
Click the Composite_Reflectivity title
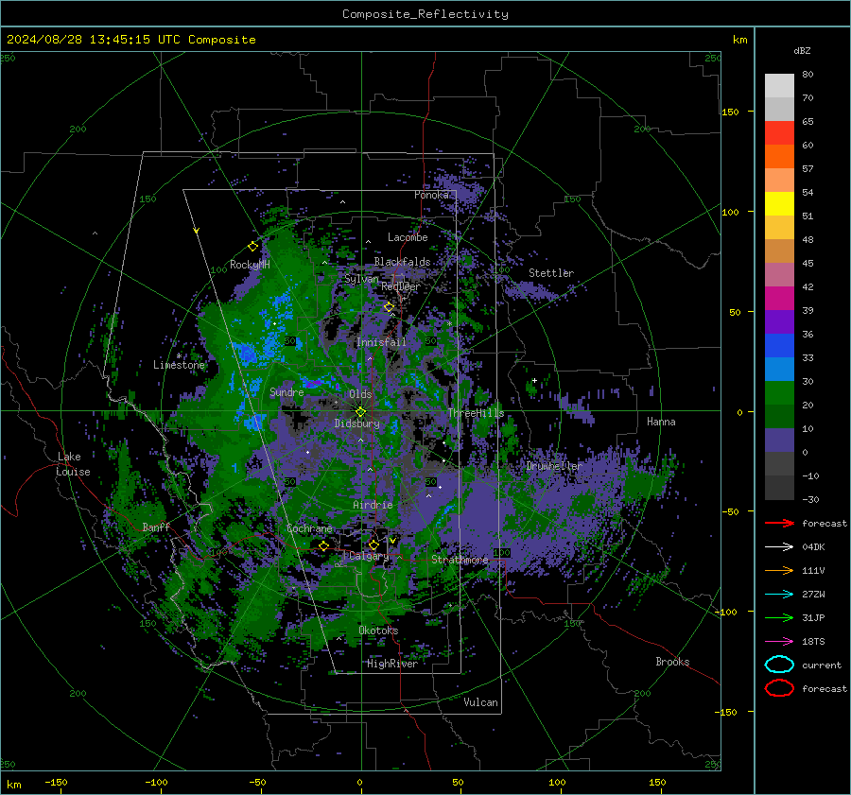425,14
